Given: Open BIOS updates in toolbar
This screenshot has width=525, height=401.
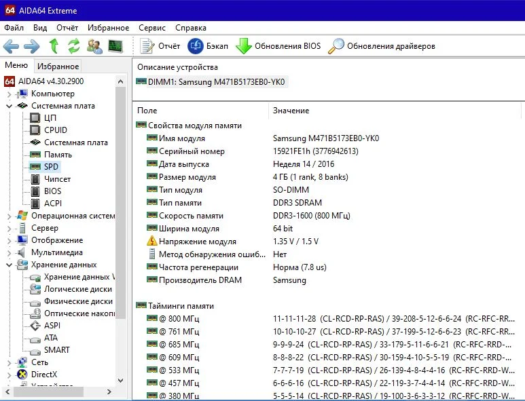Looking at the screenshot, I should tap(278, 46).
